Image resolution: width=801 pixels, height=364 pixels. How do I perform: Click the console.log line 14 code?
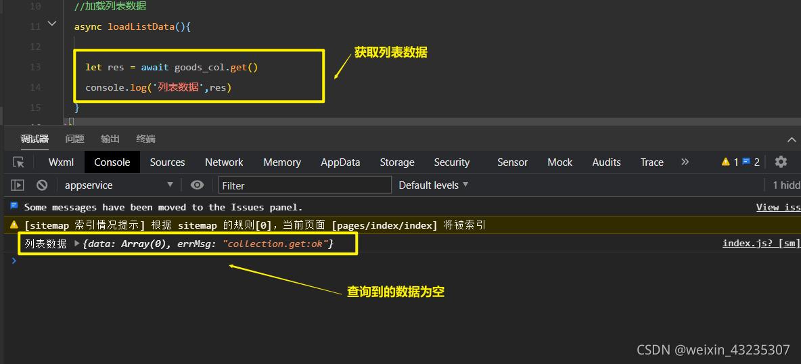tap(158, 87)
